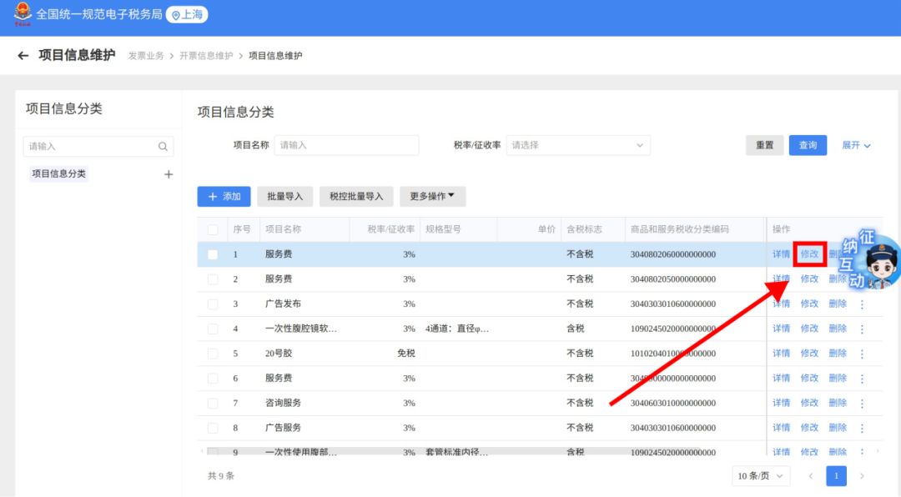Check the box for row 5 20号胶
This screenshot has height=497, width=901.
[213, 354]
